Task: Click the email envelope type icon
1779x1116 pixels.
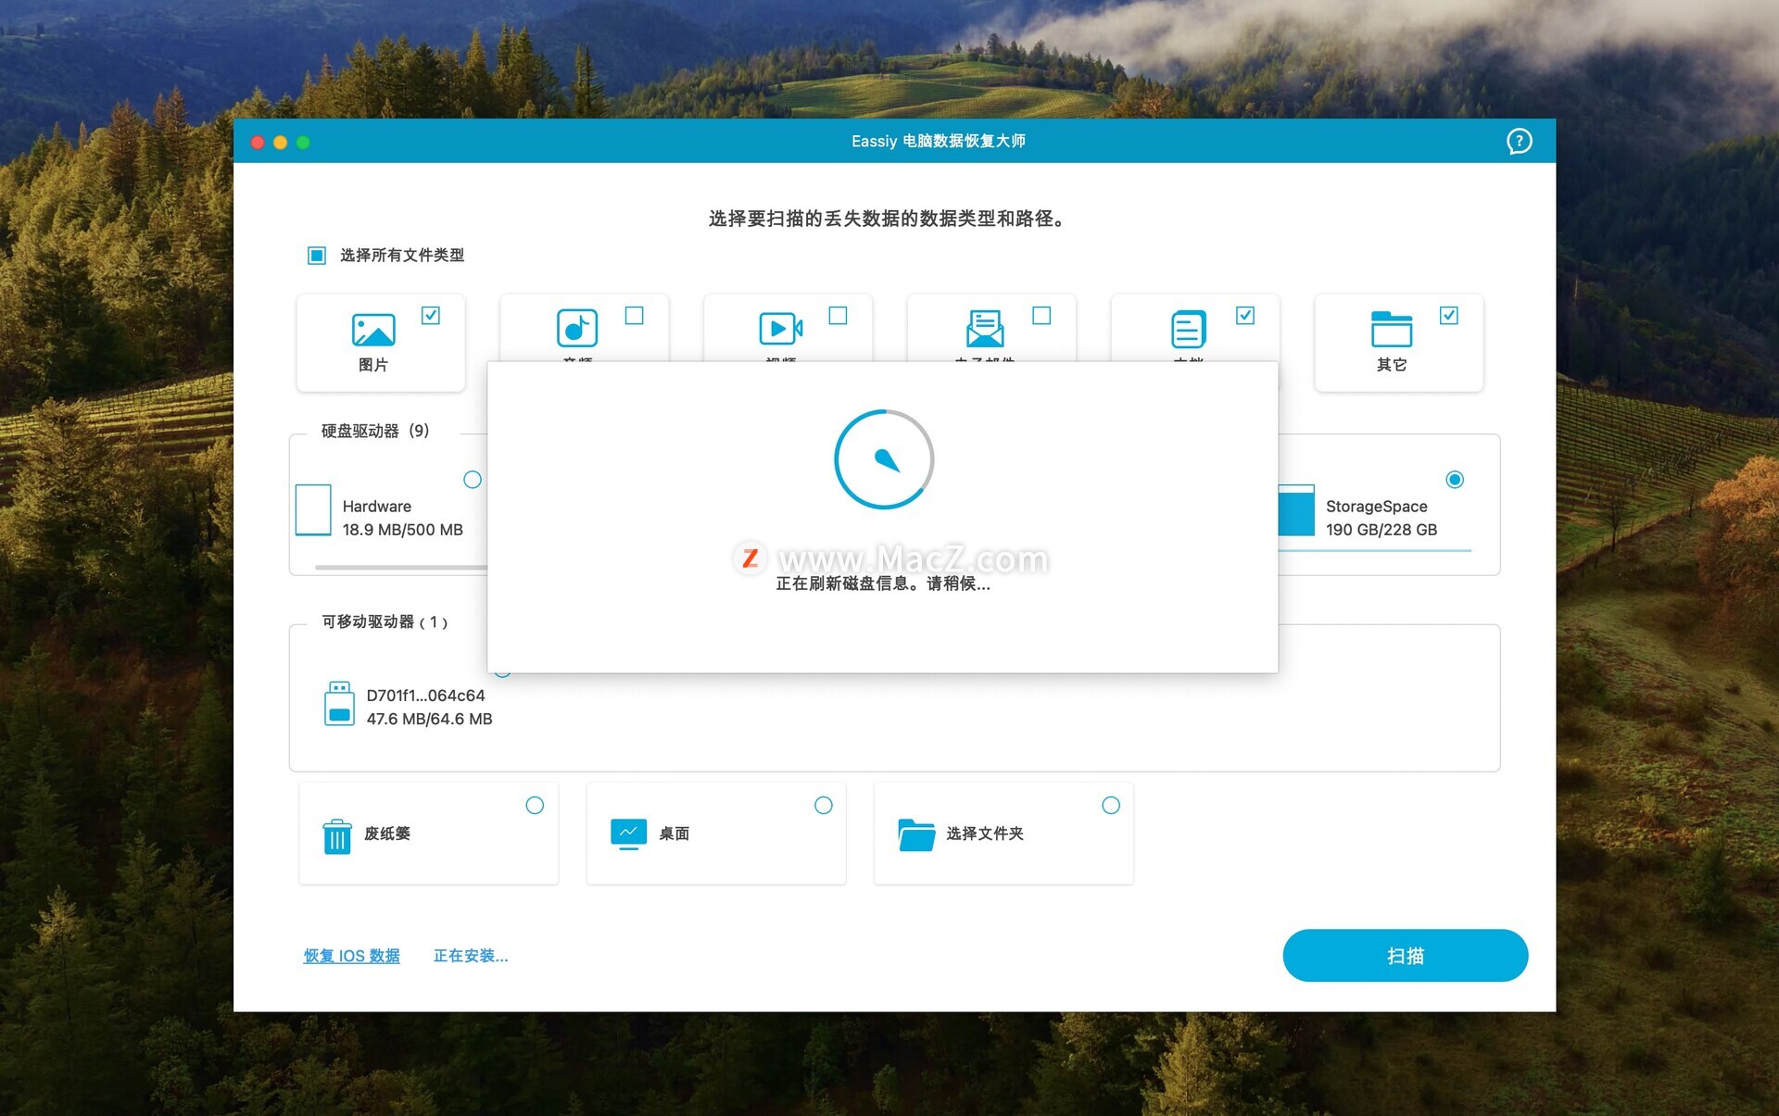Action: pyautogui.click(x=984, y=328)
